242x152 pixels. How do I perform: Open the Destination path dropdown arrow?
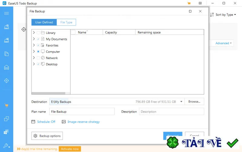[181, 102]
